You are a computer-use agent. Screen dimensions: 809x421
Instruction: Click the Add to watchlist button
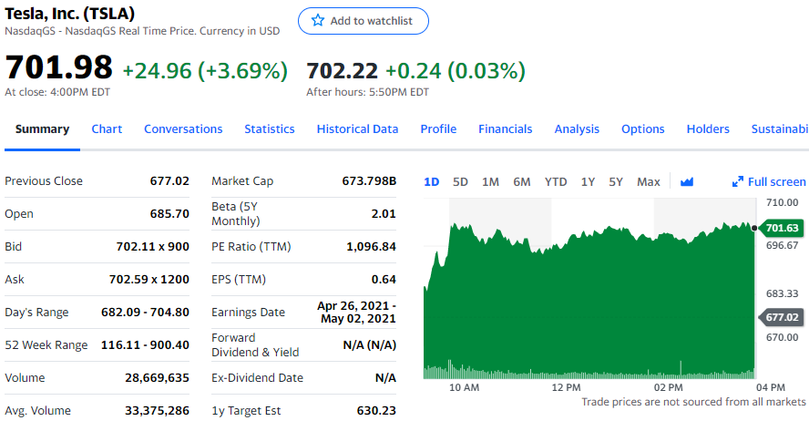click(363, 21)
